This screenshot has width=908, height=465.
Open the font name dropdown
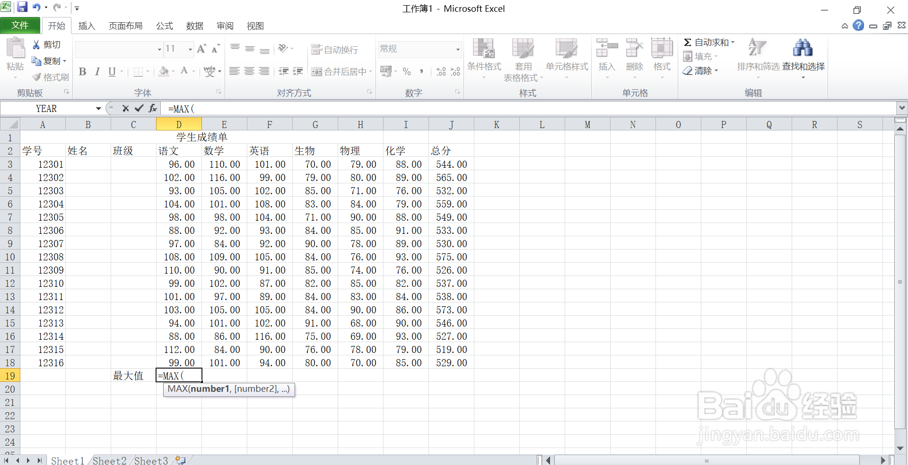(159, 49)
